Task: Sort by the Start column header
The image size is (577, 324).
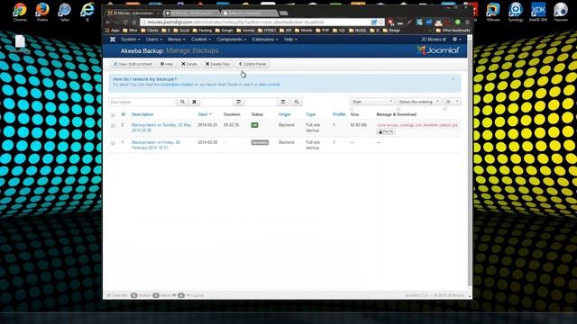Action: point(205,114)
